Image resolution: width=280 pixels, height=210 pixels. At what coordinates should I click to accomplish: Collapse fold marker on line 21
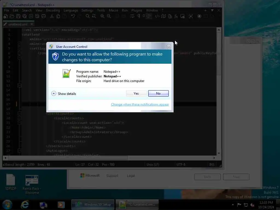[x=19, y=123]
